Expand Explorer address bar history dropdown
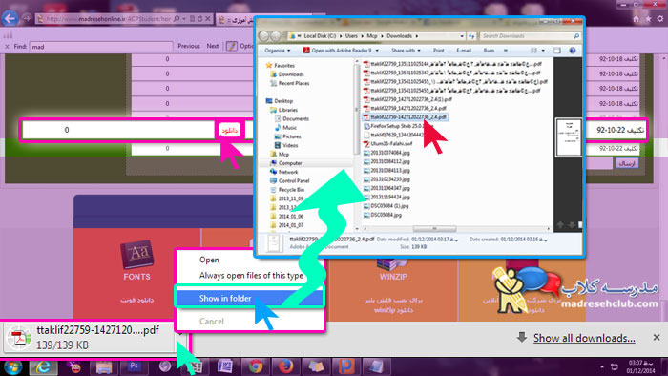The height and width of the screenshot is (376, 668). 462,36
